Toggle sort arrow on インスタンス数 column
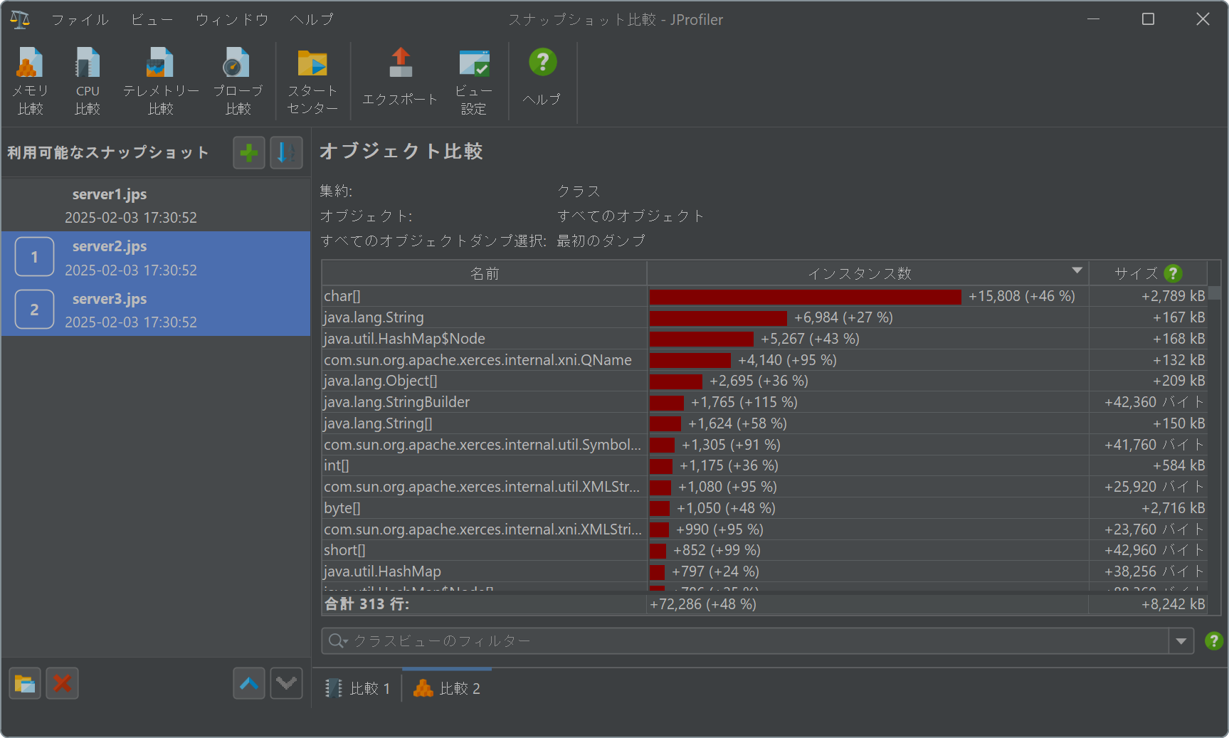The image size is (1229, 738). tap(1077, 270)
